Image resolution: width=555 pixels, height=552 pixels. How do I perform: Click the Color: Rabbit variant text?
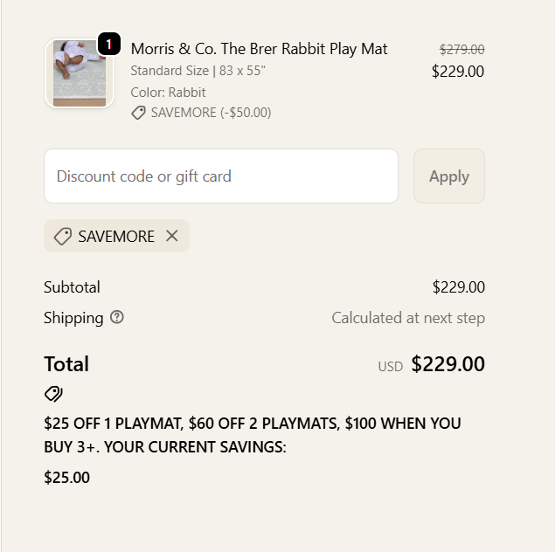coord(168,92)
